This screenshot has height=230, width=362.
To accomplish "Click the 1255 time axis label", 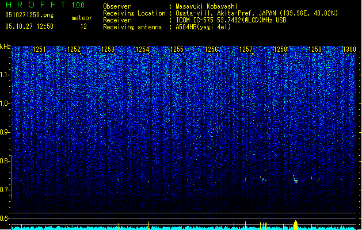I will pos(177,49).
